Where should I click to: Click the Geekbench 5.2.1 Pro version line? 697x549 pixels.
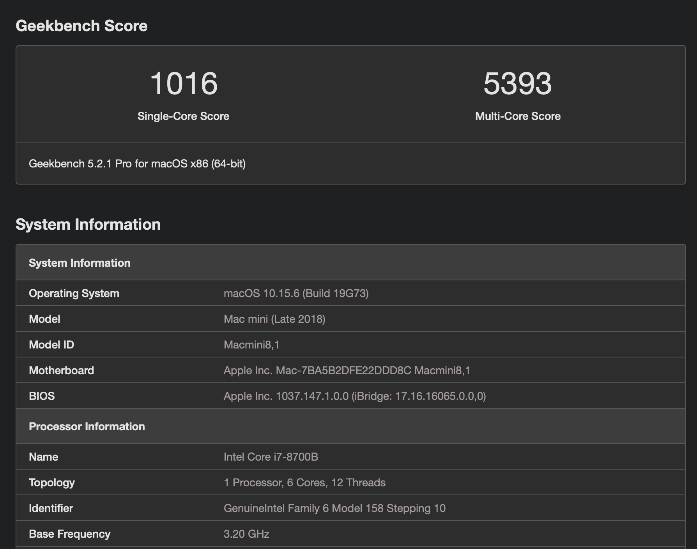[137, 164]
